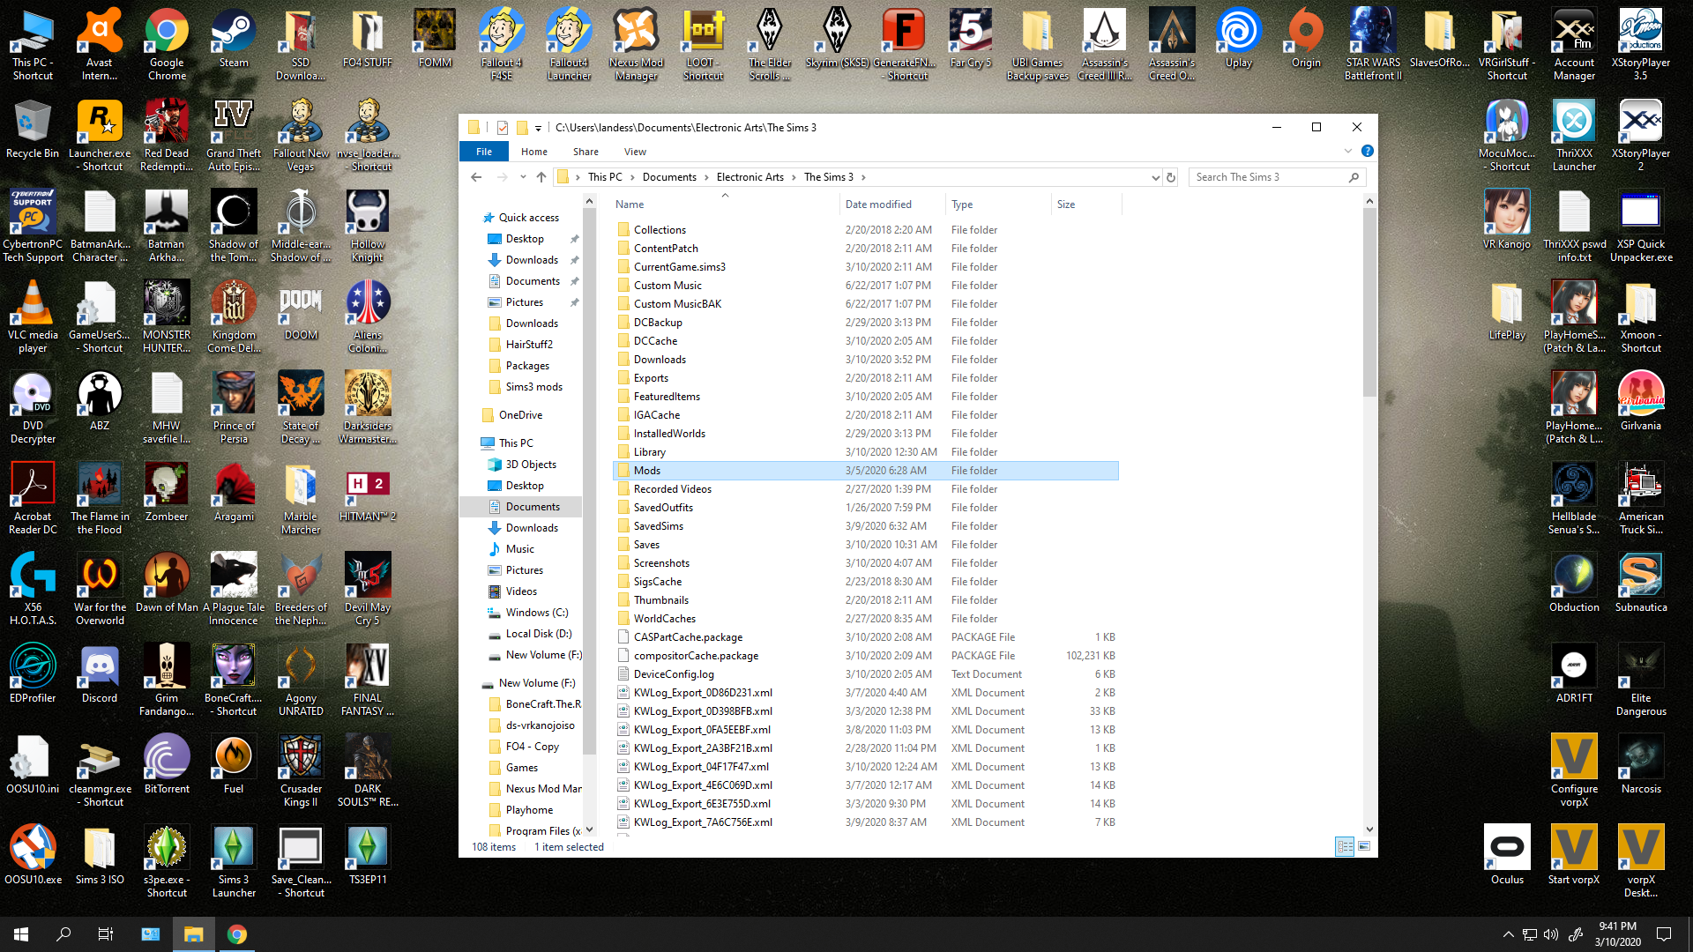
Task: Open the recent locations dropdown arrow
Action: [x=523, y=177]
